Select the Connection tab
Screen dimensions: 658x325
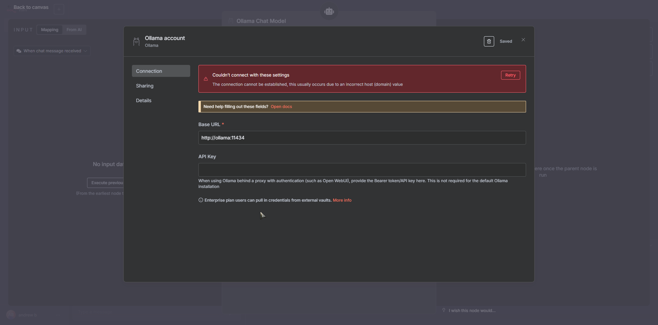(161, 71)
